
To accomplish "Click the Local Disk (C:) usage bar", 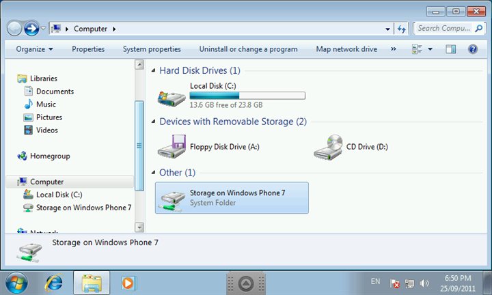I will coord(247,96).
